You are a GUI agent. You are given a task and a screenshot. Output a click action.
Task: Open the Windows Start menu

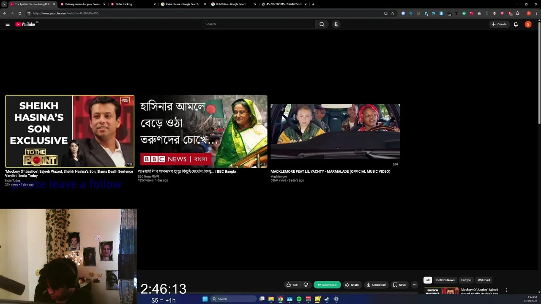tap(205, 299)
